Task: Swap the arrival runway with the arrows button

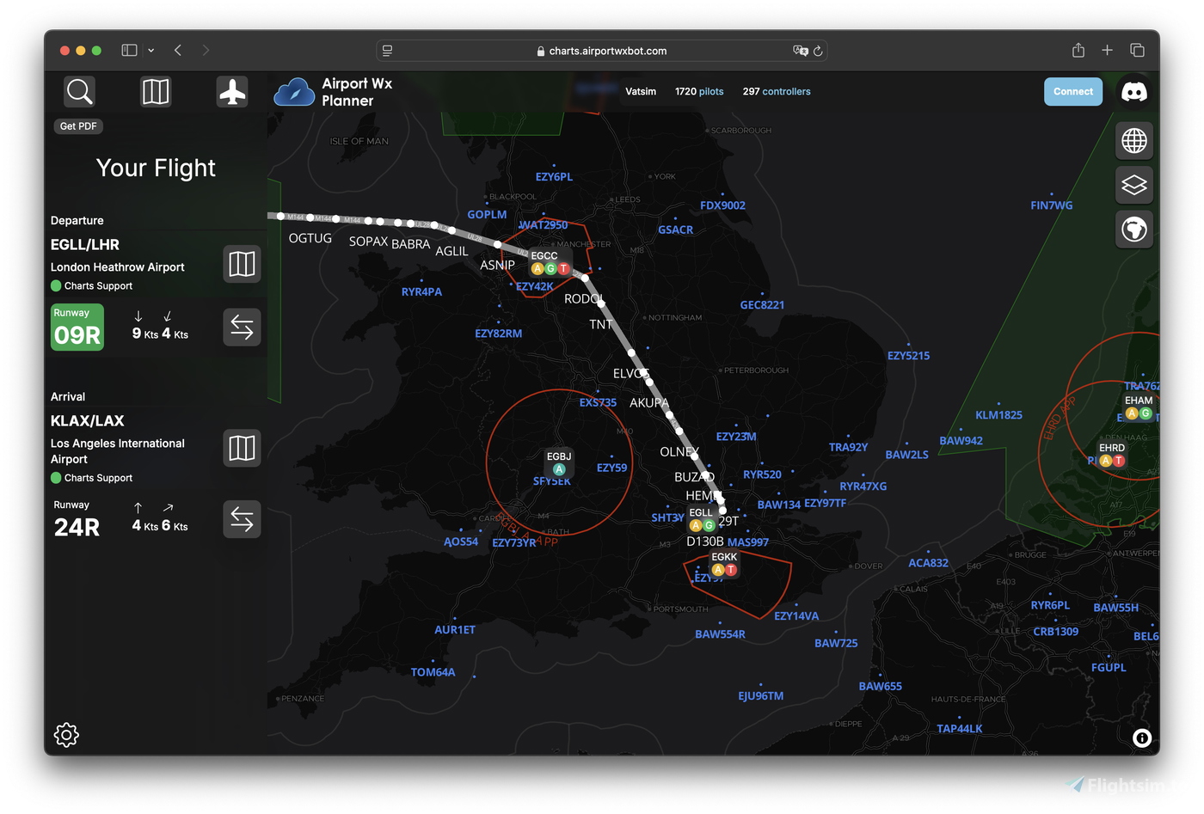Action: tap(242, 519)
